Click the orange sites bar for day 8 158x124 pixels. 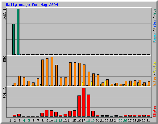[x=43, y=73]
